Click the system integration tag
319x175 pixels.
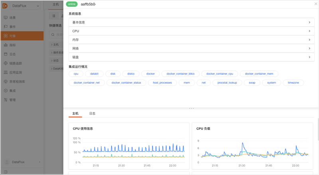tap(272, 83)
